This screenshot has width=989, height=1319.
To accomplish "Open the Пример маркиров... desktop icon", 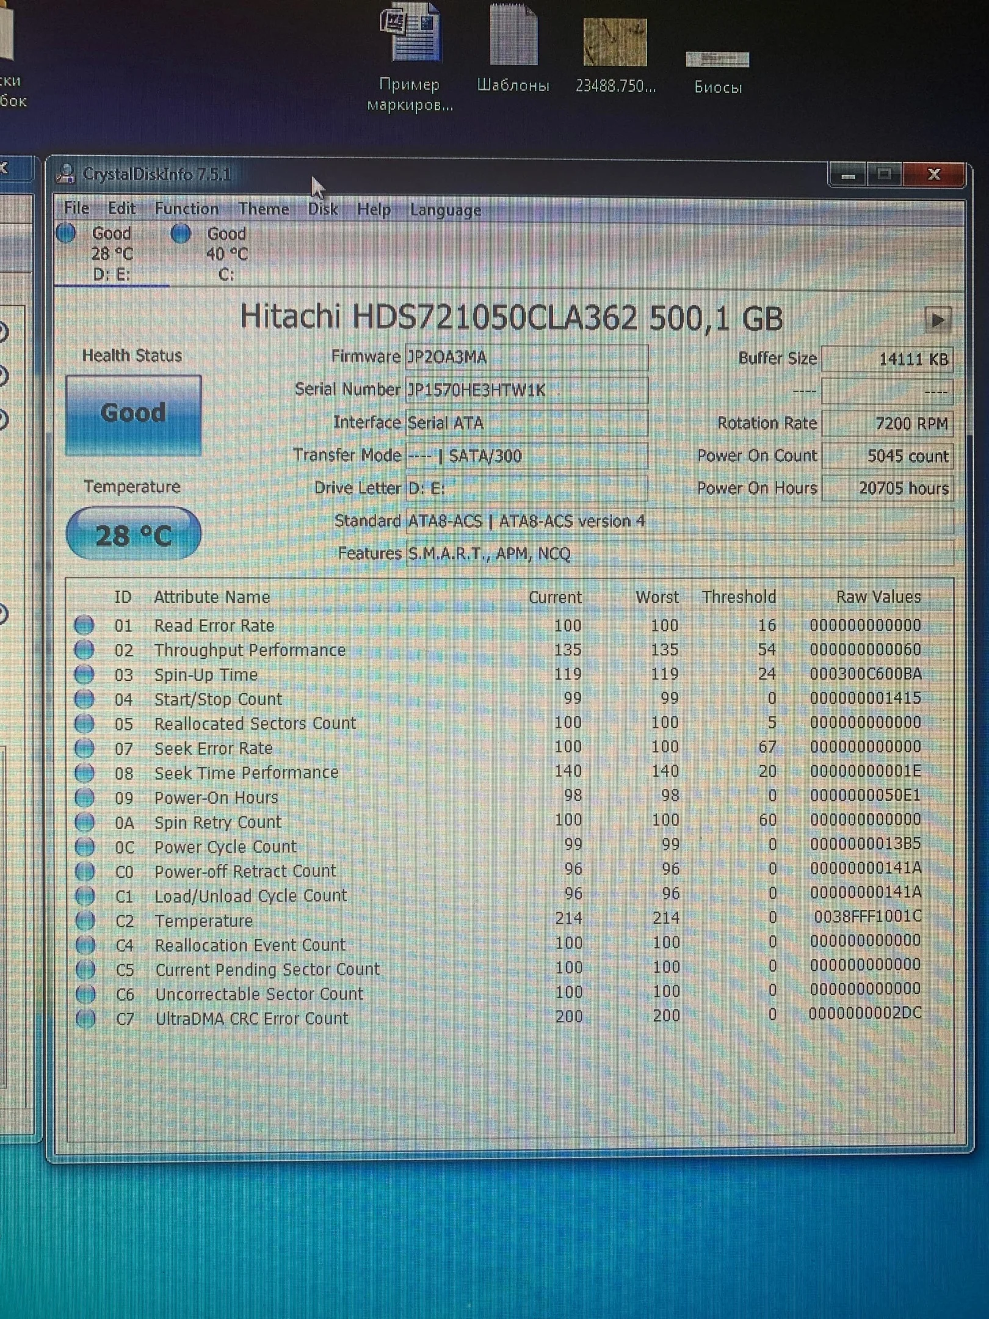I will [410, 58].
